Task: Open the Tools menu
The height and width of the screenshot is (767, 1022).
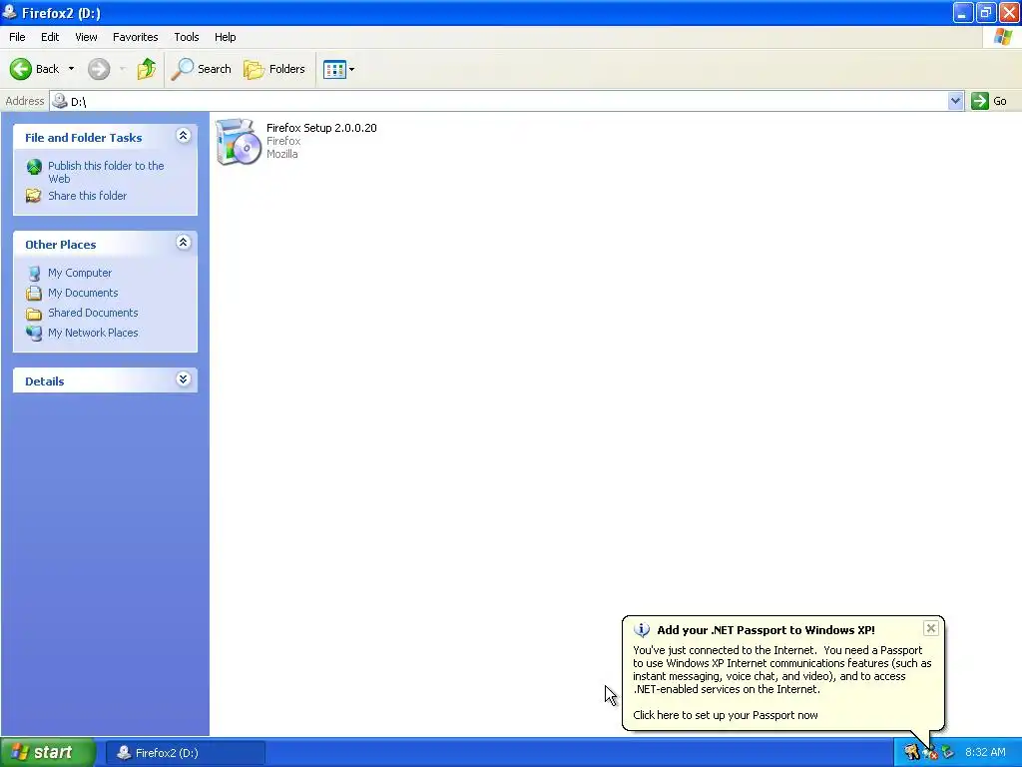Action: point(187,37)
